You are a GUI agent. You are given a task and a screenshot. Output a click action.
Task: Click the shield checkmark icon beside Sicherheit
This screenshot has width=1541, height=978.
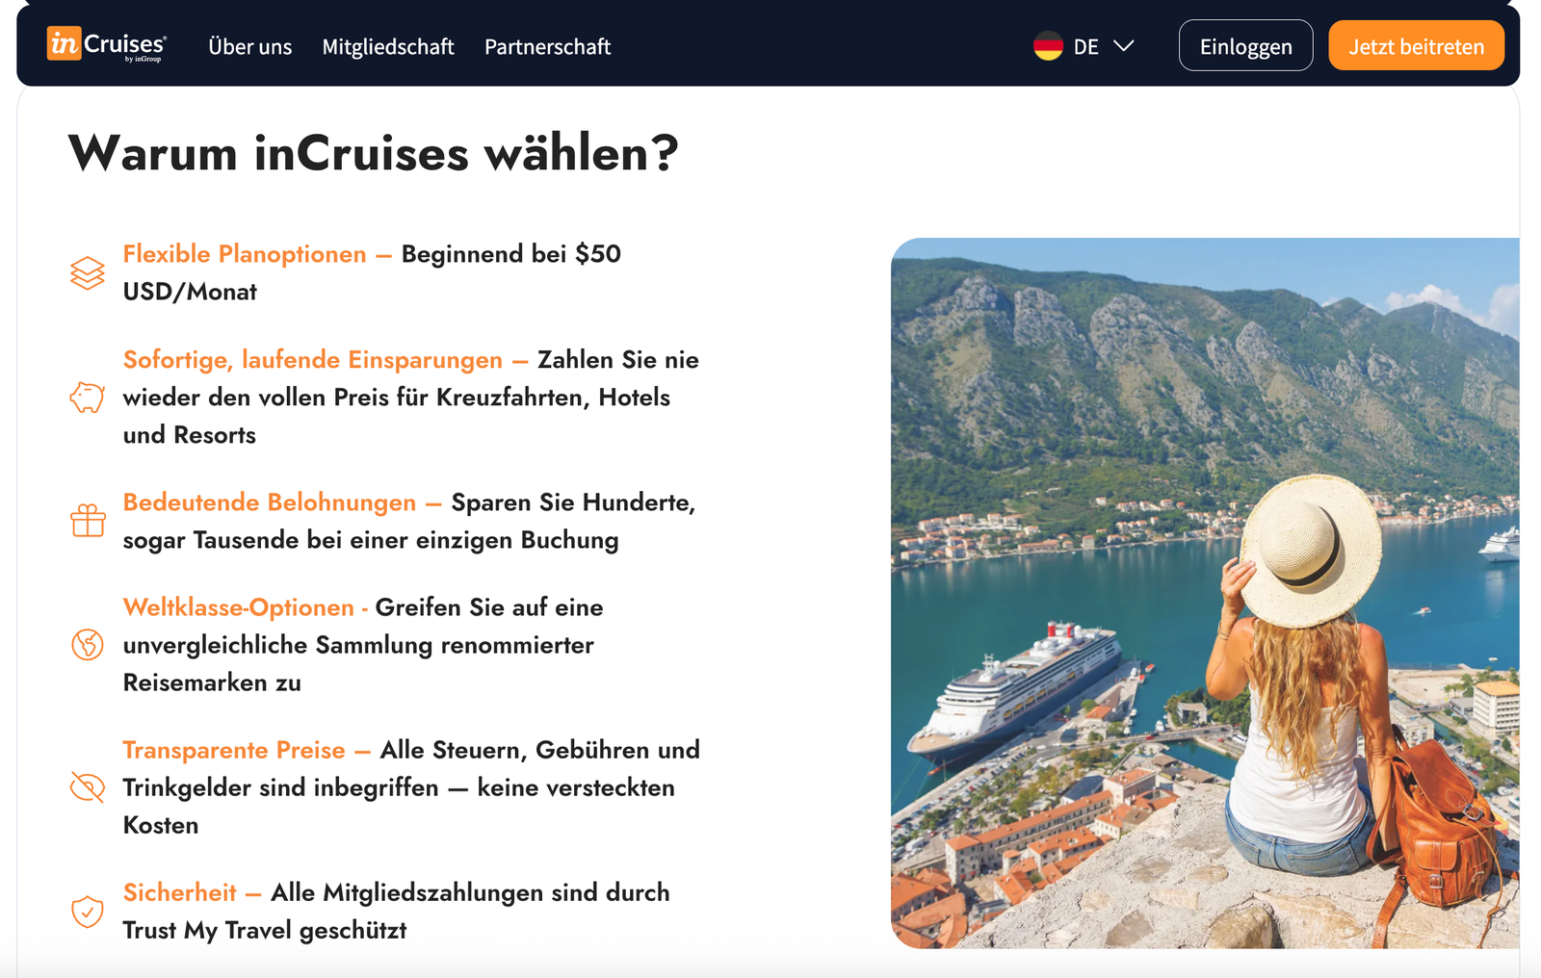point(88,911)
